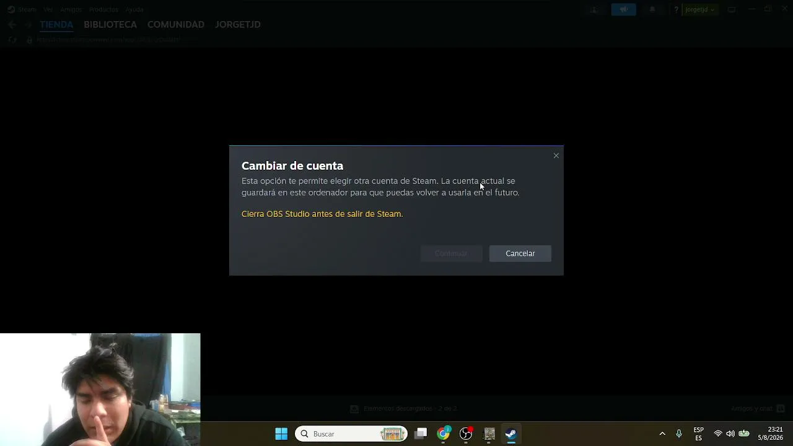Click the microphone tray icon
Image resolution: width=793 pixels, height=446 pixels.
[679, 434]
